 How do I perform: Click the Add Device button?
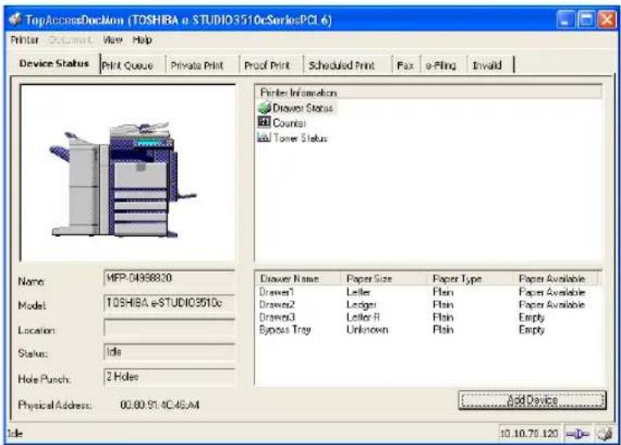[532, 400]
